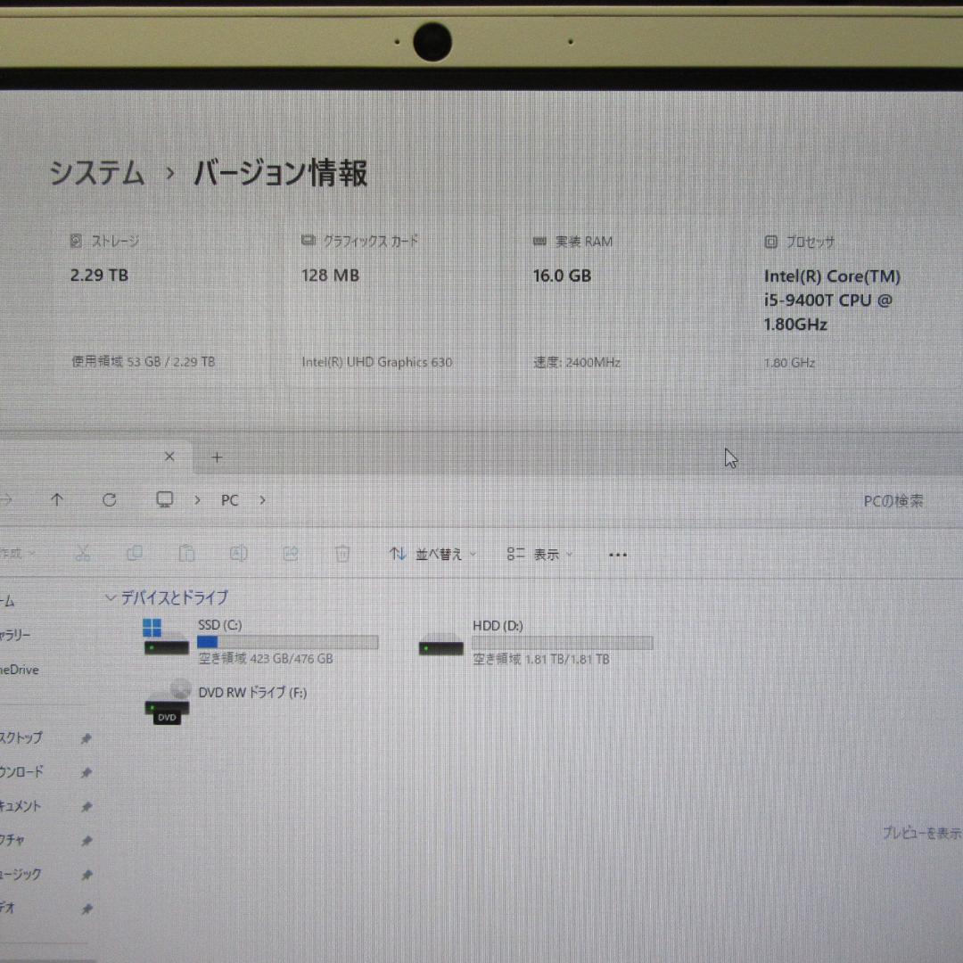Screen dimensions: 963x963
Task: Click the Up navigation arrow icon
Action: click(x=57, y=499)
